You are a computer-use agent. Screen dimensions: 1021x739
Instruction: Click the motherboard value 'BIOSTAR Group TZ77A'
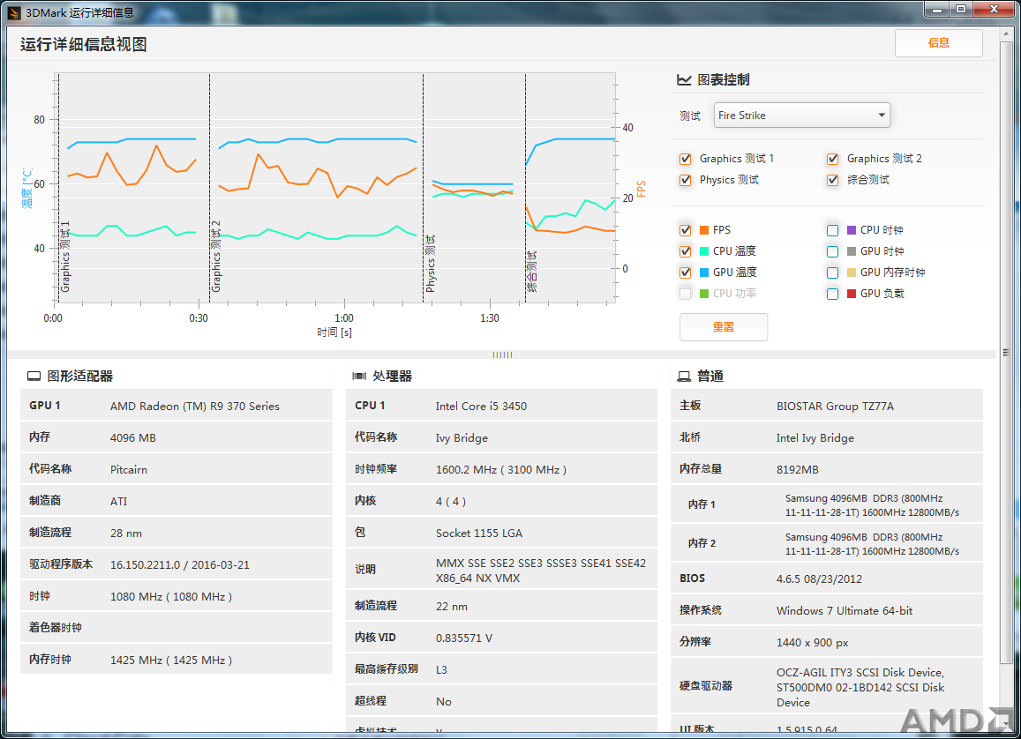(835, 407)
